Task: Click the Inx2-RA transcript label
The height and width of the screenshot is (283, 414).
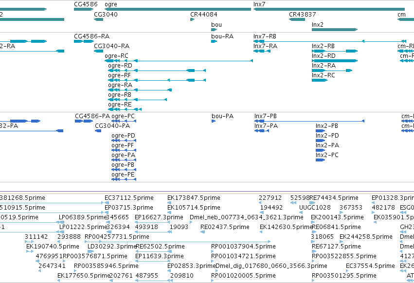Action: tap(324, 66)
